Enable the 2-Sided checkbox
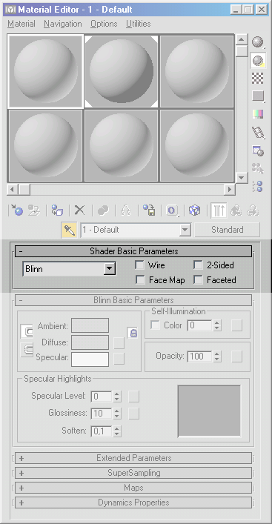This screenshot has width=272, height=524. coord(198,265)
